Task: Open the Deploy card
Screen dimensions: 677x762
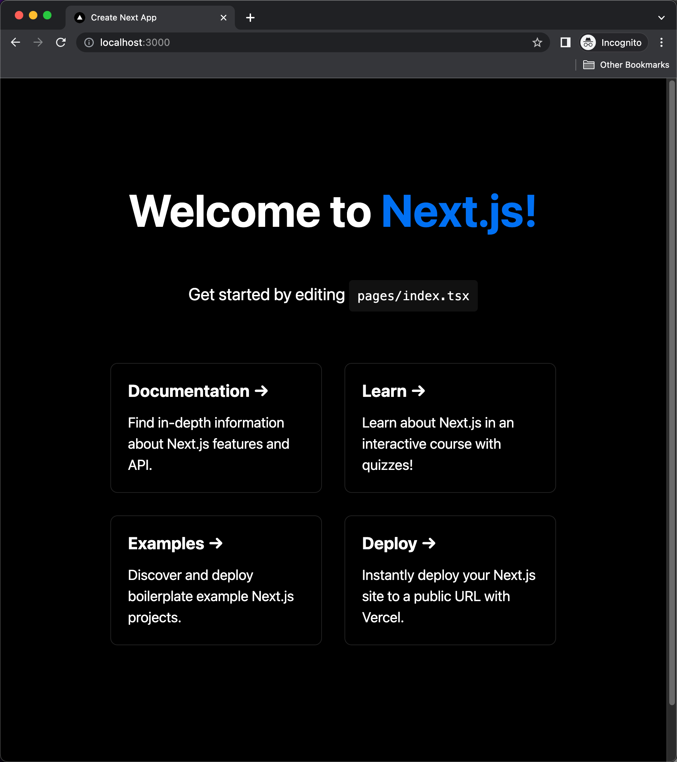Action: 450,580
